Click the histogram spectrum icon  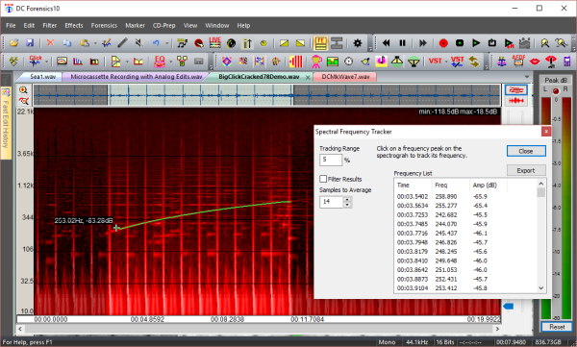[78, 62]
